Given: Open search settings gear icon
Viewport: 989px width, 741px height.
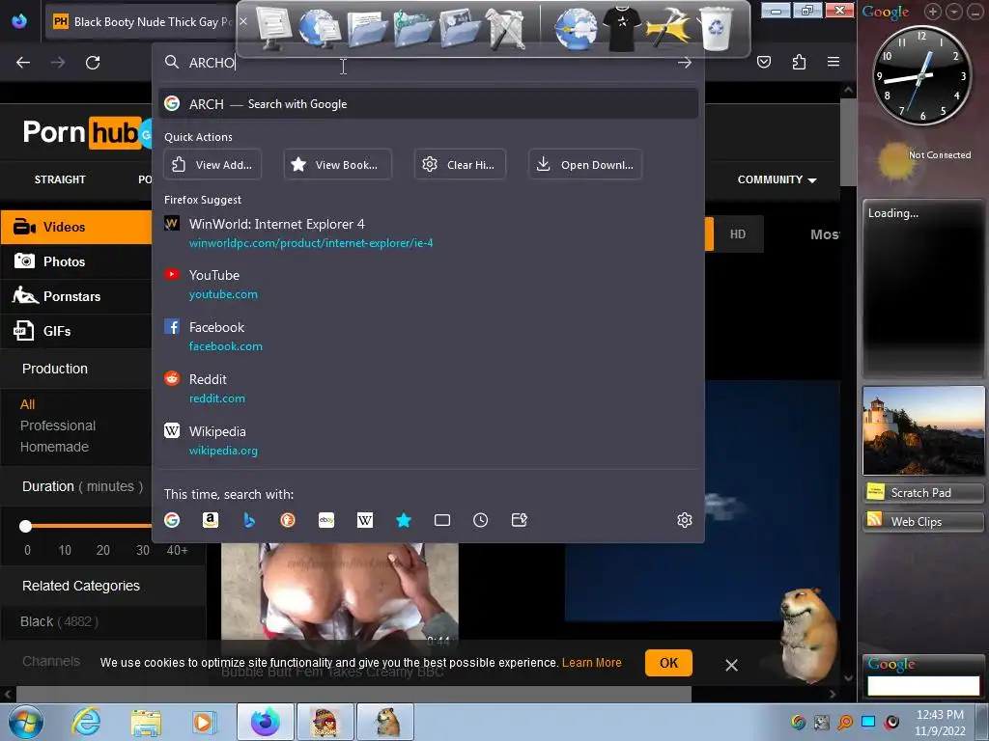Looking at the screenshot, I should coord(685,520).
